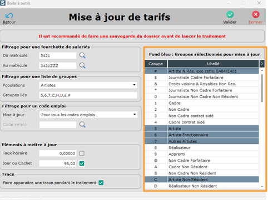Click the Groupe column header
The height and width of the screenshot is (201, 268).
(156, 64)
